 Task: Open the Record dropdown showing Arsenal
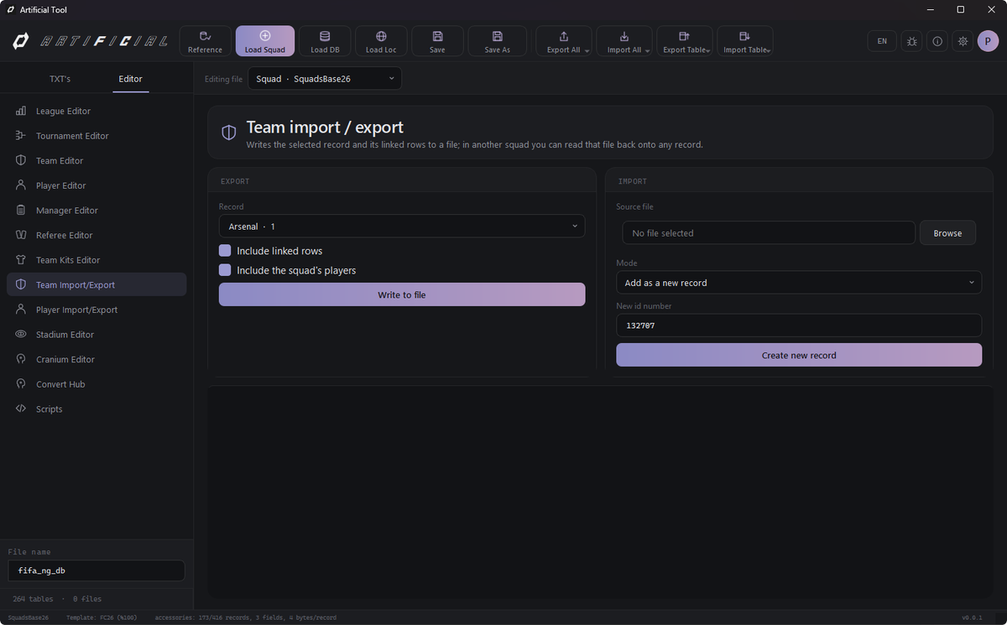402,227
